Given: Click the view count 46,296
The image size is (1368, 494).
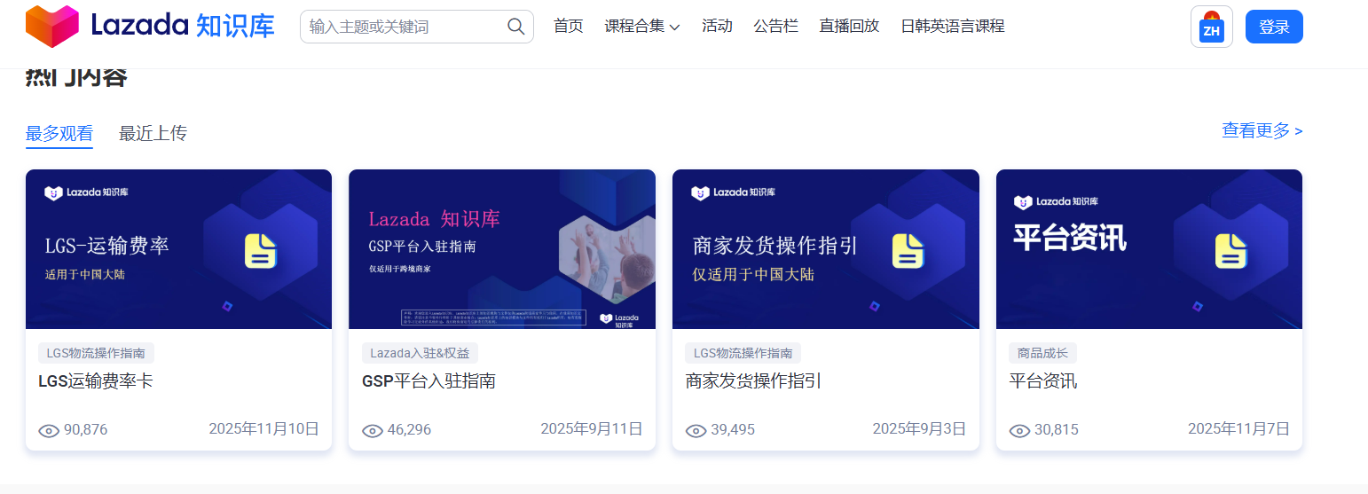Looking at the screenshot, I should tap(409, 430).
